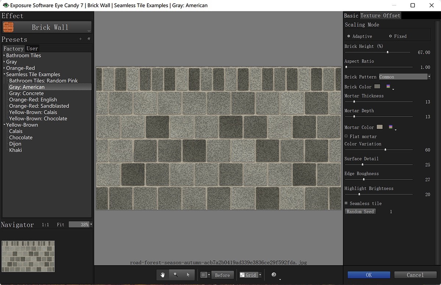Switch to the User presets tab
The image size is (441, 285).
[x=32, y=48]
